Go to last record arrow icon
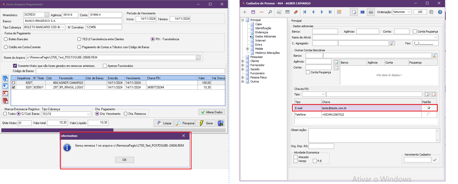This screenshot has height=184, width=458. click(330, 12)
